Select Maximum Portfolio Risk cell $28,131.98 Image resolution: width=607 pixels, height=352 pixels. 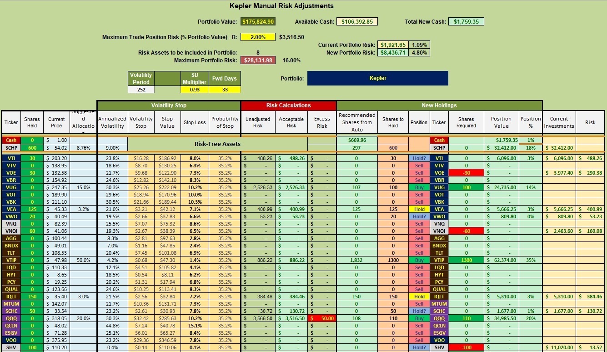(258, 60)
